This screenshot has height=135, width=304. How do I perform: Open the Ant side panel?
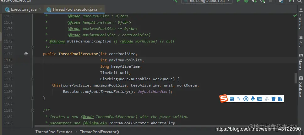[301, 41]
